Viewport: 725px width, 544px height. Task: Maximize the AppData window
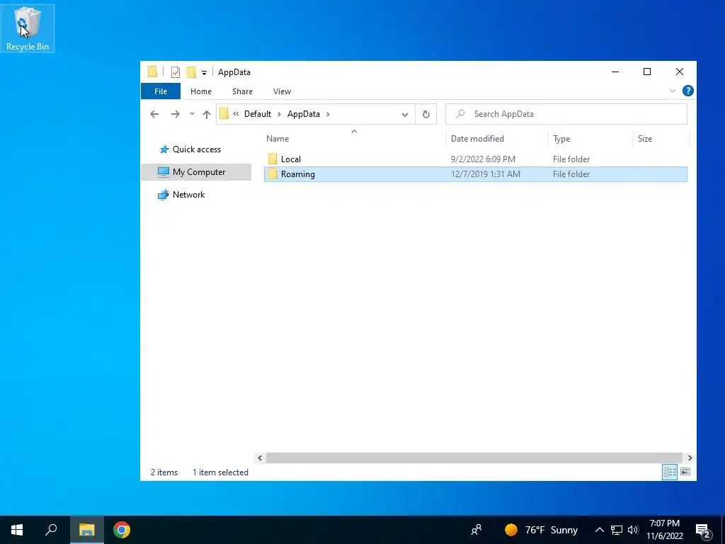pyautogui.click(x=647, y=72)
